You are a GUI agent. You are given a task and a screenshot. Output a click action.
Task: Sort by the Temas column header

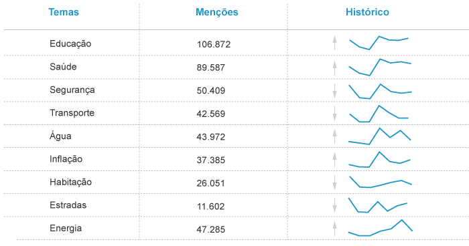click(64, 12)
